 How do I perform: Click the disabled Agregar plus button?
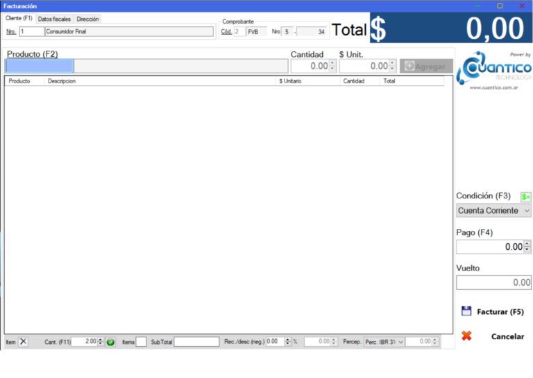click(x=426, y=66)
